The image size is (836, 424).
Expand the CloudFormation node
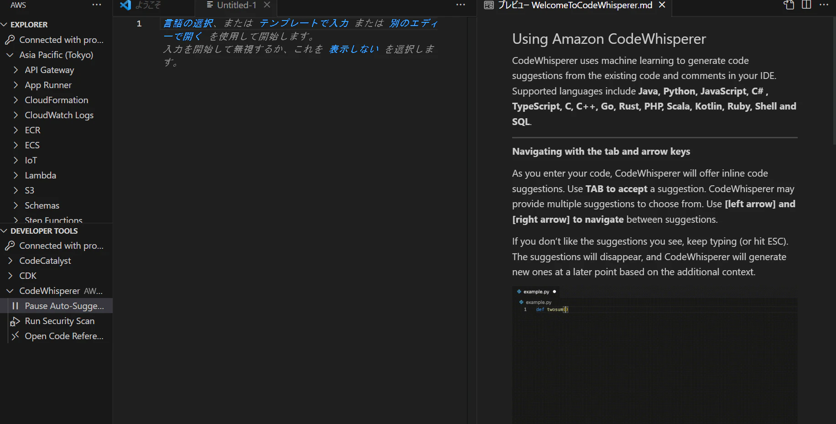click(16, 100)
